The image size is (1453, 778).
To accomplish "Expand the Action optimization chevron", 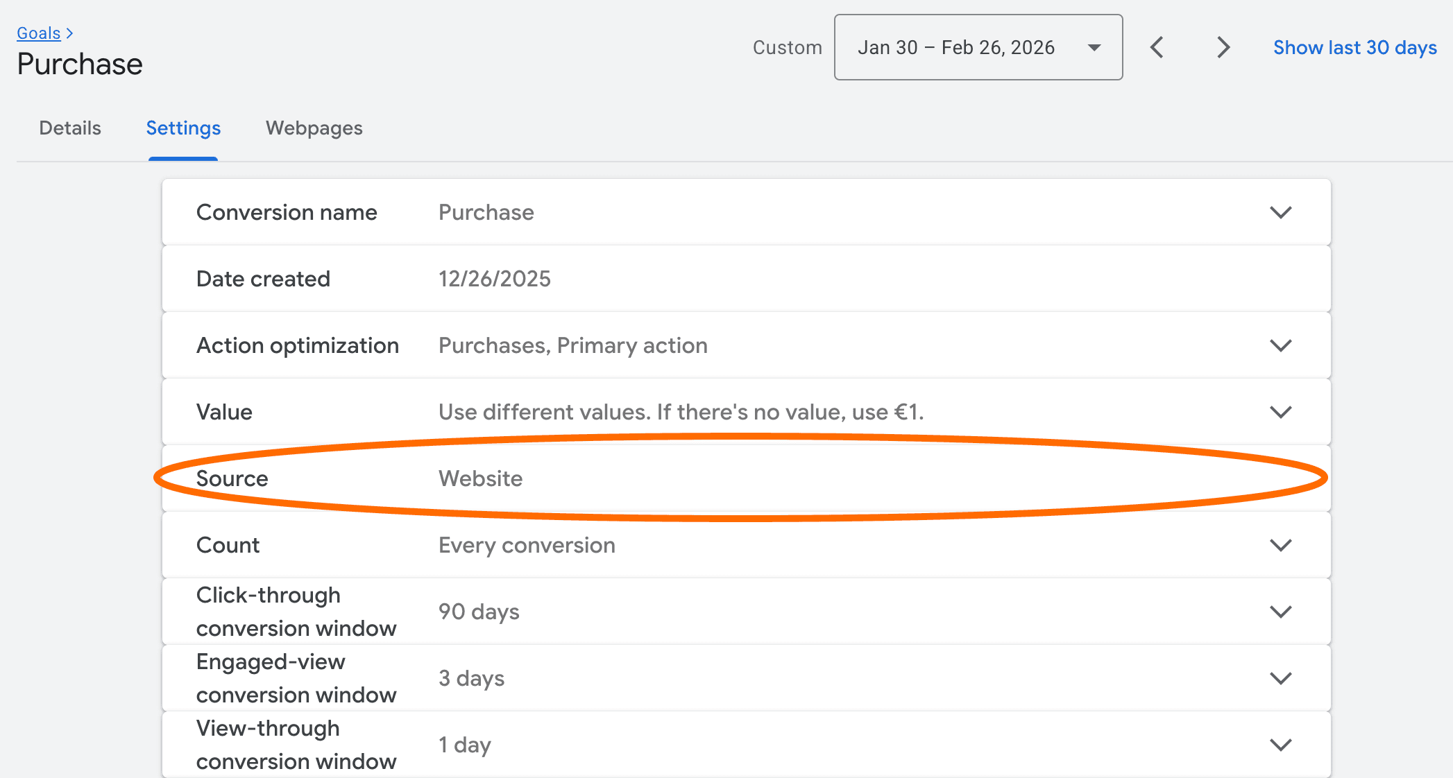I will (1280, 345).
